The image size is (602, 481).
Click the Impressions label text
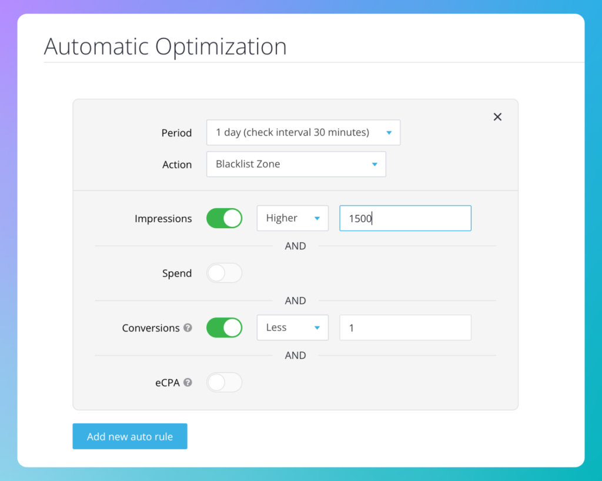point(163,219)
